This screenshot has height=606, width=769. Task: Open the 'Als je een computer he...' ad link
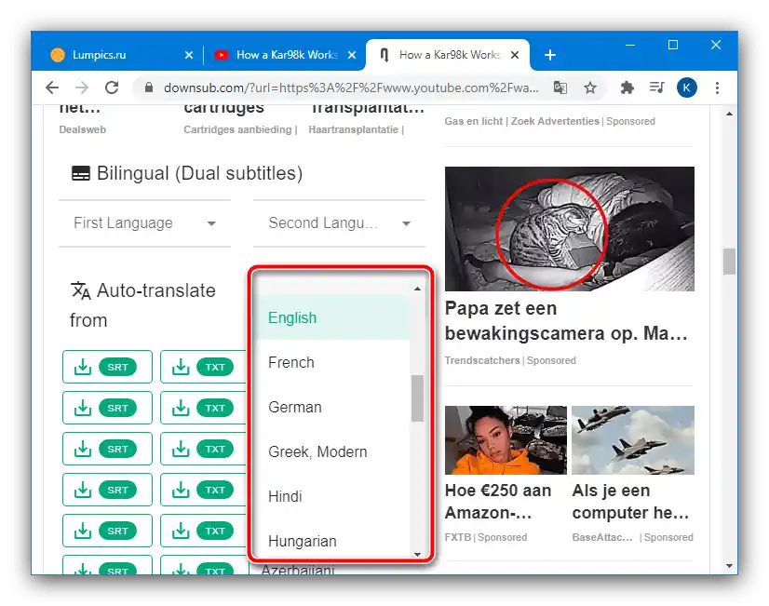(x=630, y=502)
